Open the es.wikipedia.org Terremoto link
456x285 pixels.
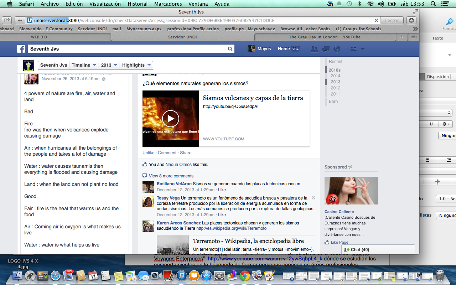tap(231, 228)
